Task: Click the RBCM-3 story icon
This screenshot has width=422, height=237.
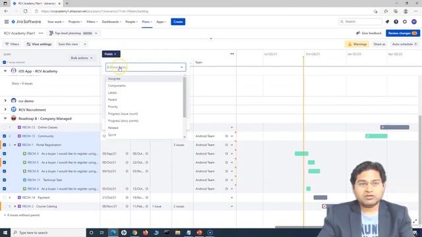Action: [24, 153]
